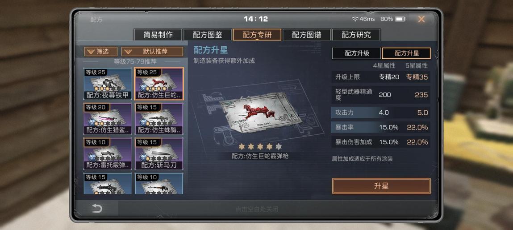Switch to the 配方研究 tab
Screen dimensions: 513x230
tap(356, 35)
